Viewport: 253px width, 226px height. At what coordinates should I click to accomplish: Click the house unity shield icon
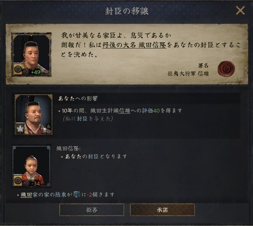pos(77,195)
